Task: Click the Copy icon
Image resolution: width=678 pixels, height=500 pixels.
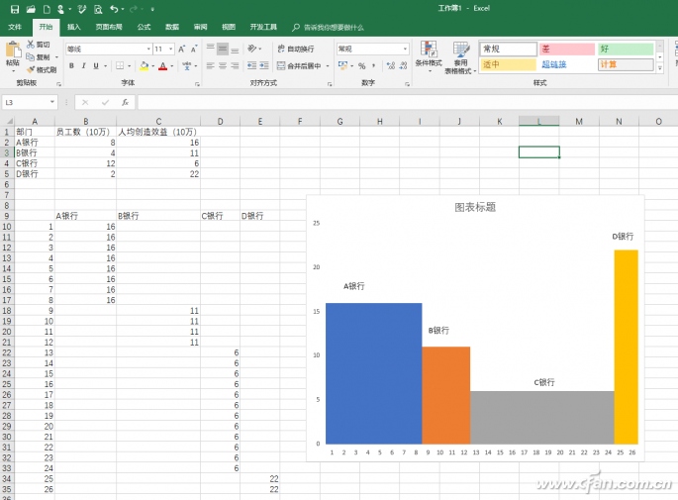Action: coord(31,56)
